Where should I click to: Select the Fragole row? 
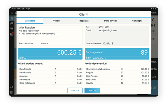coord(117,72)
